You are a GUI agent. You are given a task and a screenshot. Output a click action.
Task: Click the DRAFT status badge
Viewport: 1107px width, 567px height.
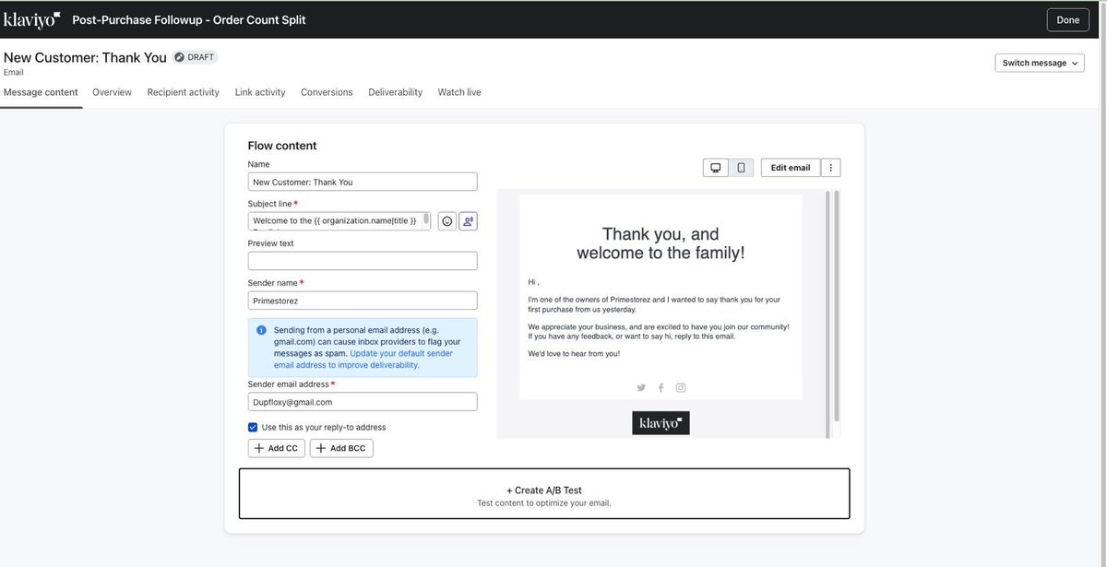[x=195, y=57]
